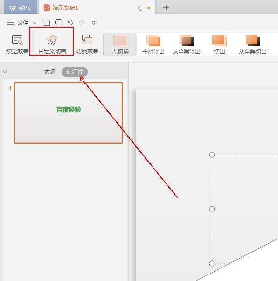Select the 从全黑淡出 transition

click(x=187, y=45)
